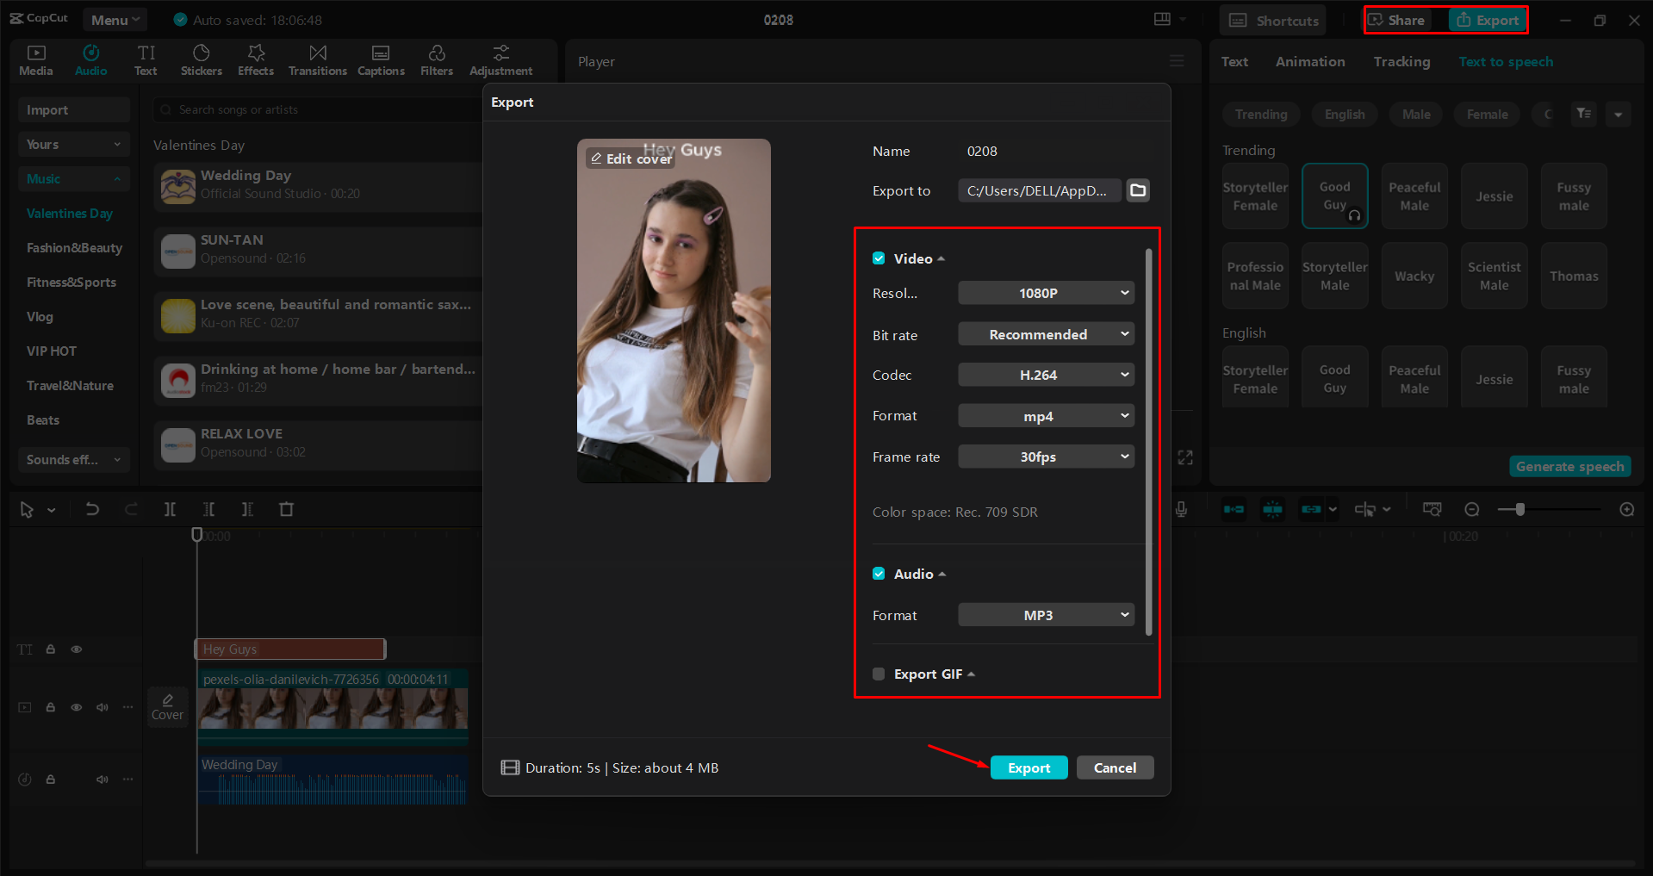Switch to the Animation tab
Viewport: 1653px width, 876px height.
(x=1309, y=61)
